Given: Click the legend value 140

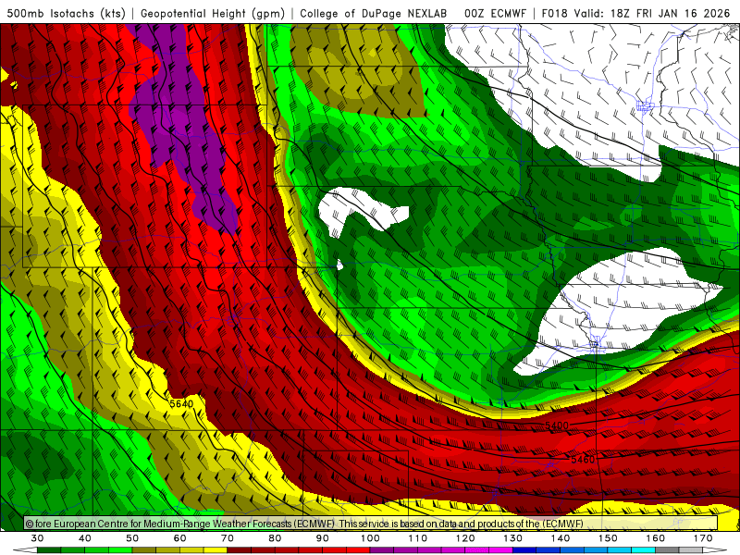Looking at the screenshot, I should coord(561,538).
